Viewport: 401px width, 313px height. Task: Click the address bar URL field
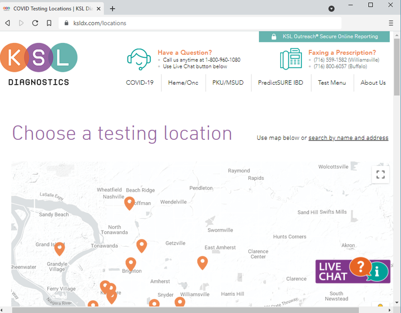tap(200, 23)
